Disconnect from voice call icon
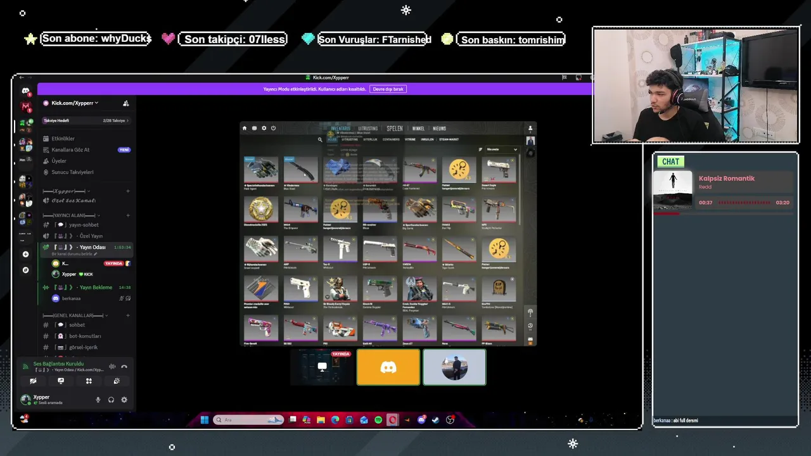 click(x=124, y=367)
